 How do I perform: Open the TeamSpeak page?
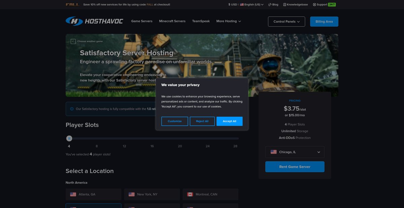tap(201, 21)
